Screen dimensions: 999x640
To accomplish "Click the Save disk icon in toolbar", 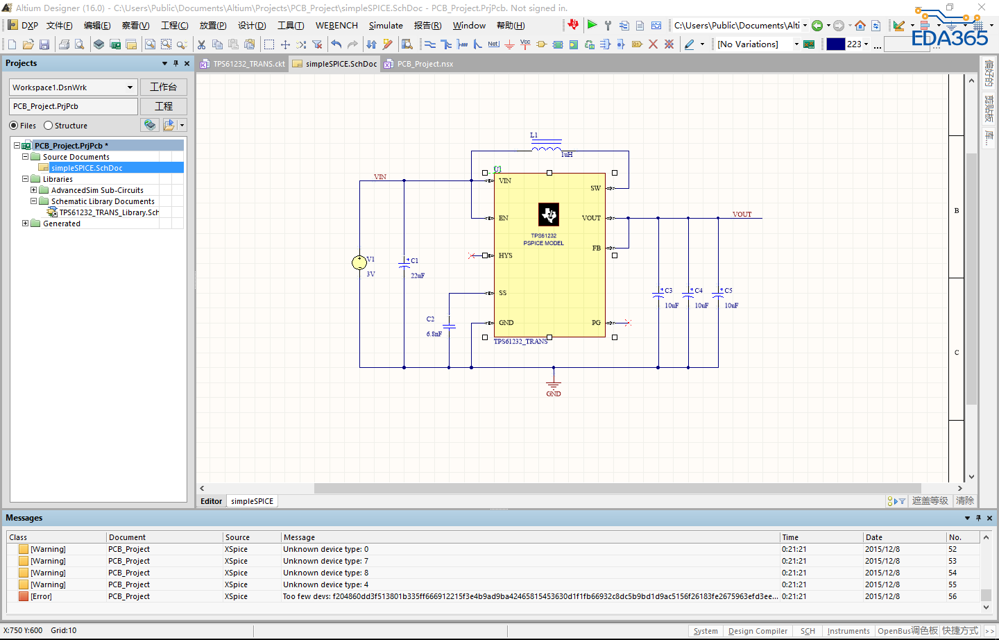I will pyautogui.click(x=44, y=44).
